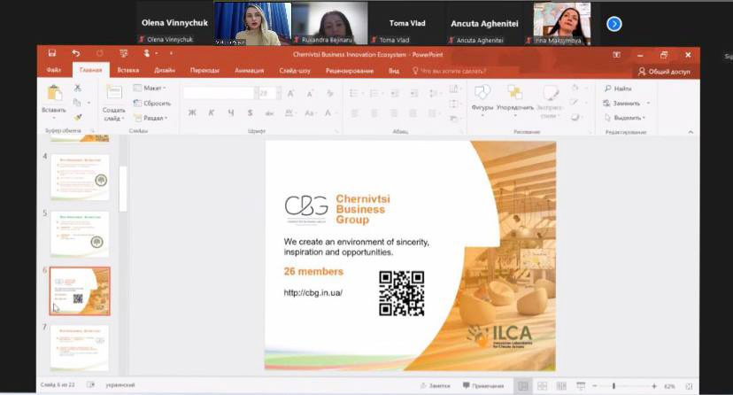Expand the Раздел section dropdown
The height and width of the screenshot is (395, 733).
click(152, 117)
